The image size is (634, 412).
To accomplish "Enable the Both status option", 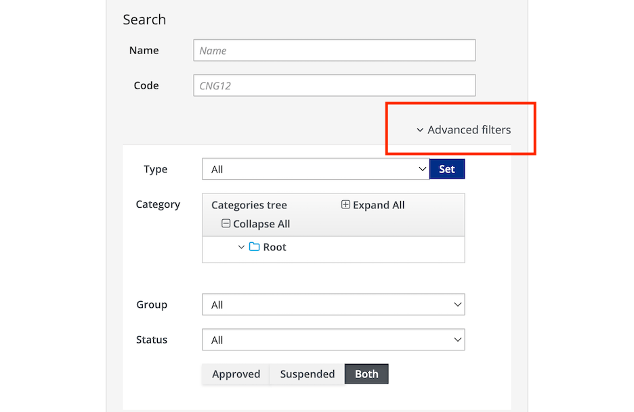I will pos(366,373).
